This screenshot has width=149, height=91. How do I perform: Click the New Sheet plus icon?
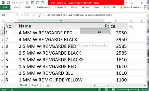point(48,85)
